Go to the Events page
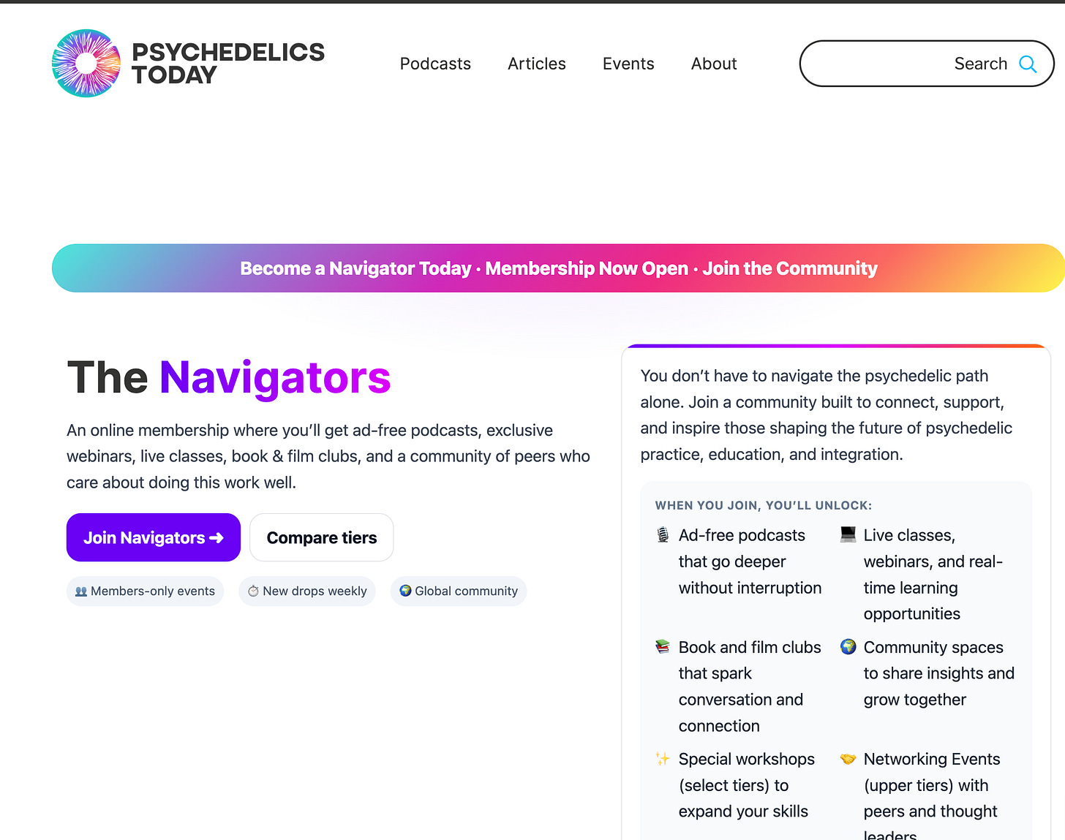Viewport: 1065px width, 840px height. 628,64
